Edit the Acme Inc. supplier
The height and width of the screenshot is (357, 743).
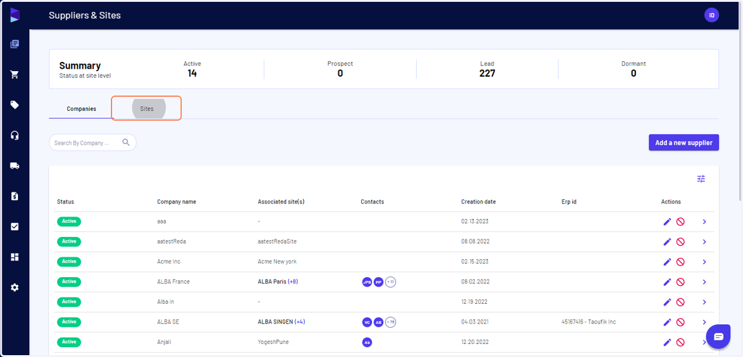click(x=667, y=262)
